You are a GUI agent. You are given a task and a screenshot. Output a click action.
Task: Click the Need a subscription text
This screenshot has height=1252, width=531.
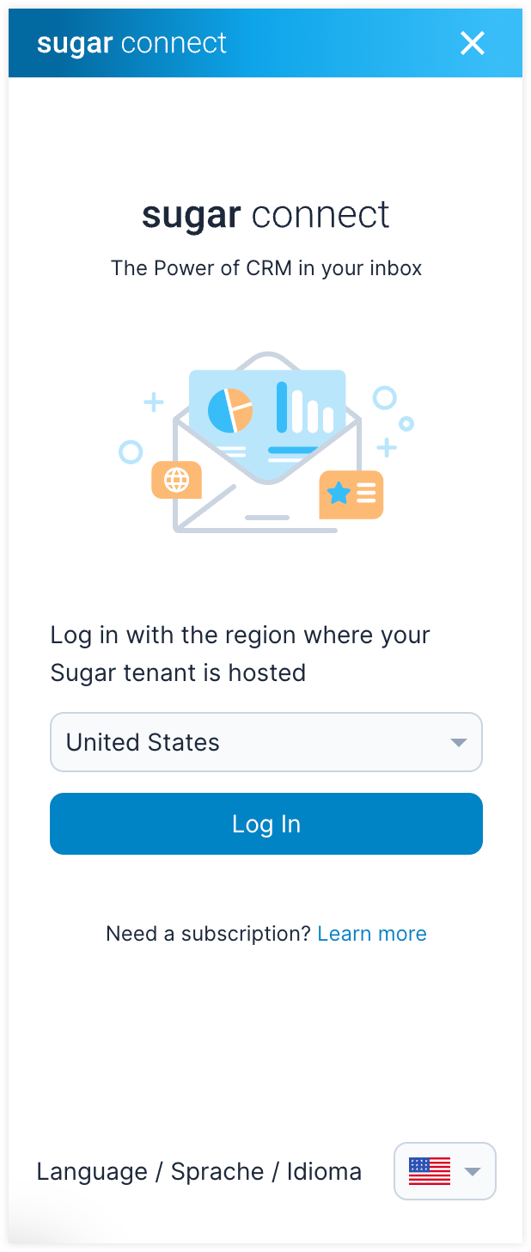[208, 934]
